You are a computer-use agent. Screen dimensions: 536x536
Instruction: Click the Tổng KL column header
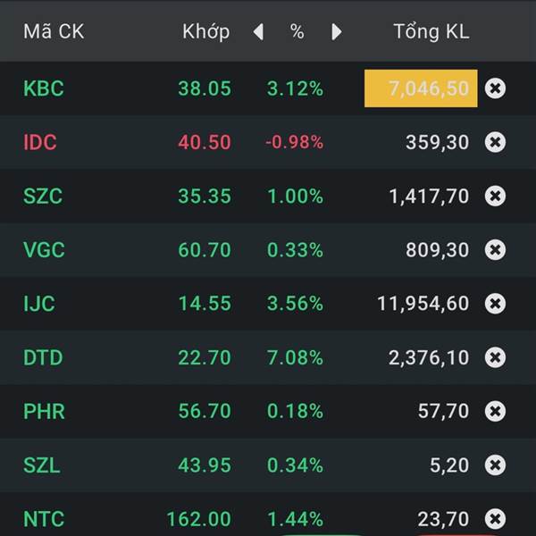point(431,32)
